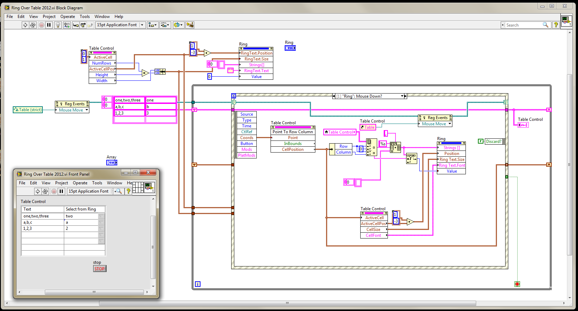Click the Context Help question mark in block diagram

coord(556,25)
